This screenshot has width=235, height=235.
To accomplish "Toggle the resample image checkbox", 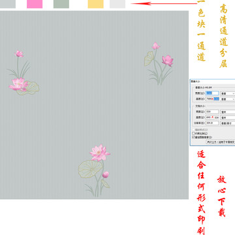I will click(193, 137).
